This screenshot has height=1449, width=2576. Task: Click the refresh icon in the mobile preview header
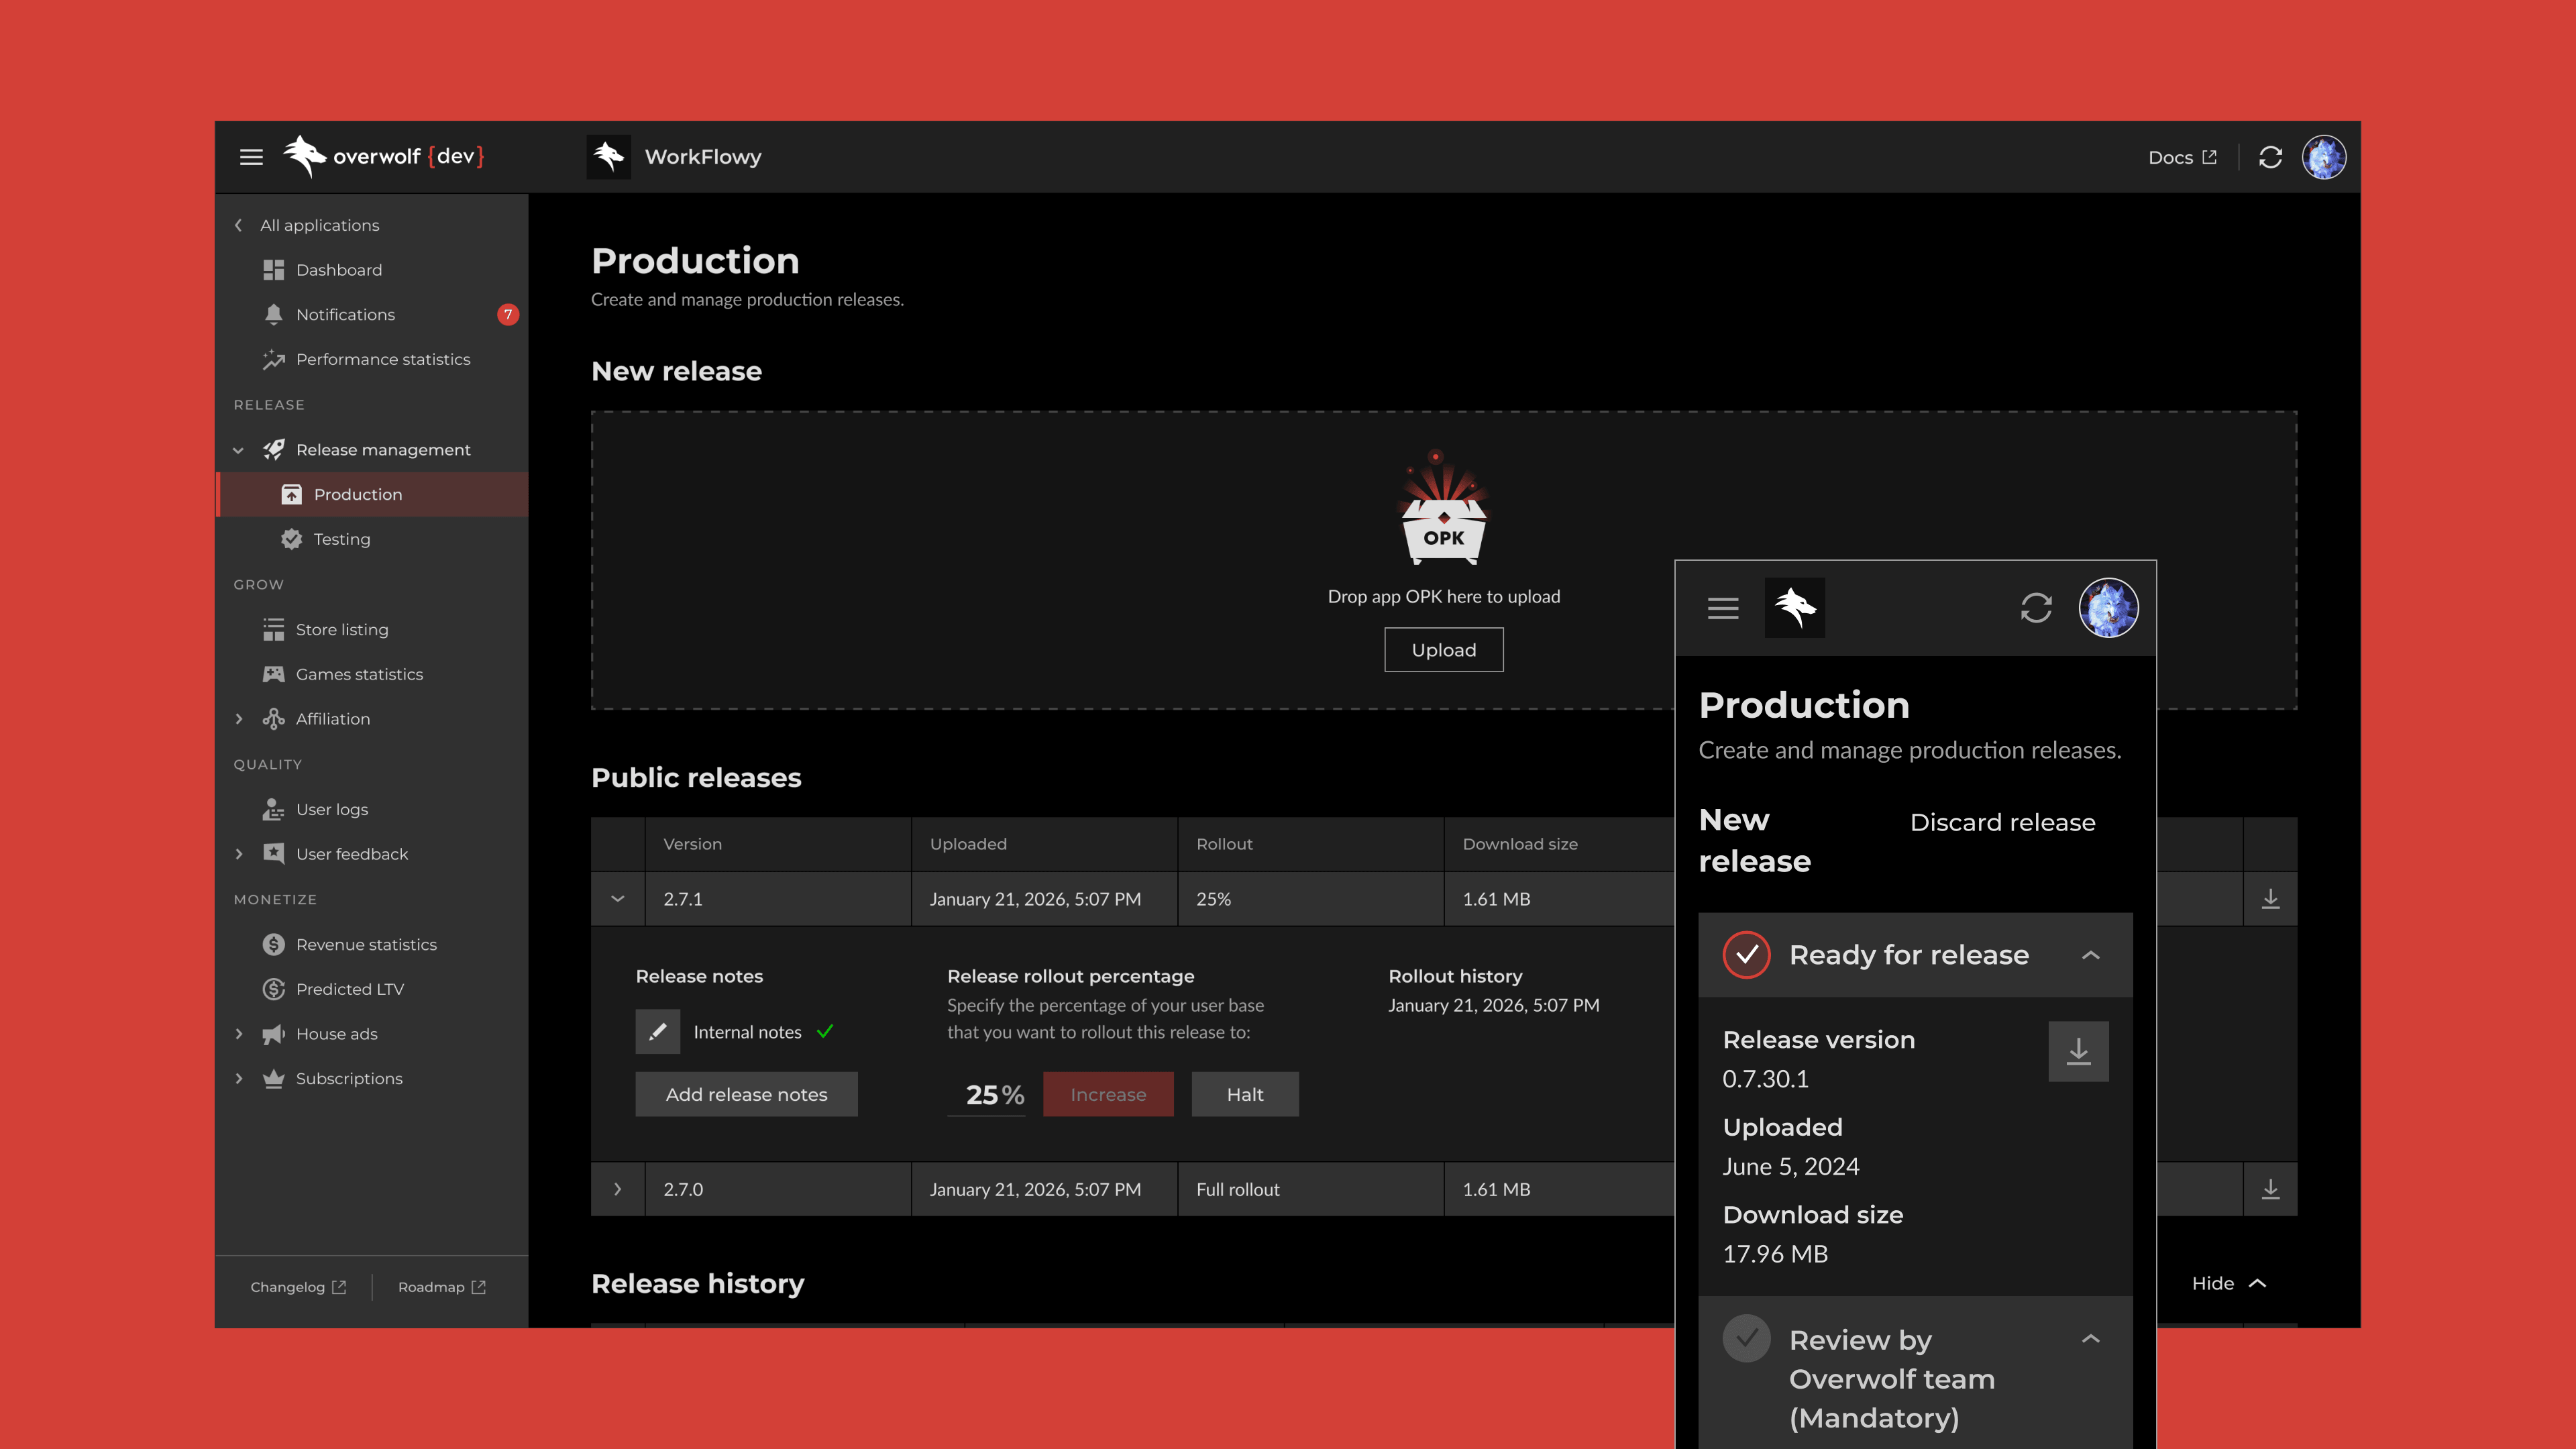[2036, 608]
